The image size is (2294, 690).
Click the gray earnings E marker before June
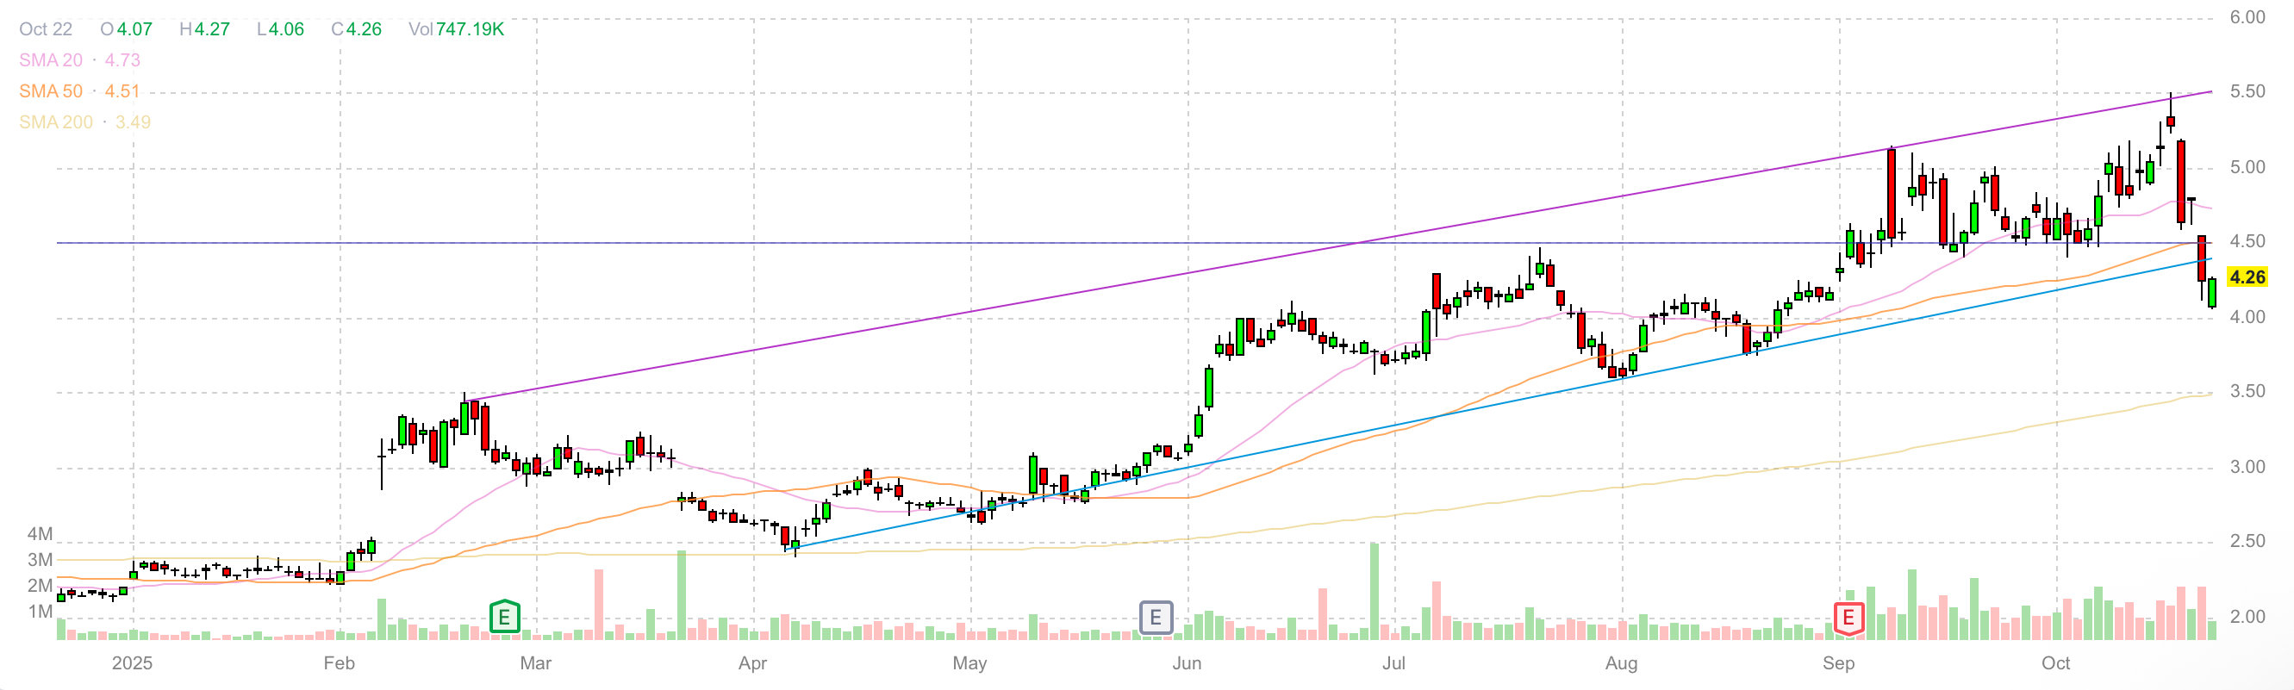[x=1155, y=617]
